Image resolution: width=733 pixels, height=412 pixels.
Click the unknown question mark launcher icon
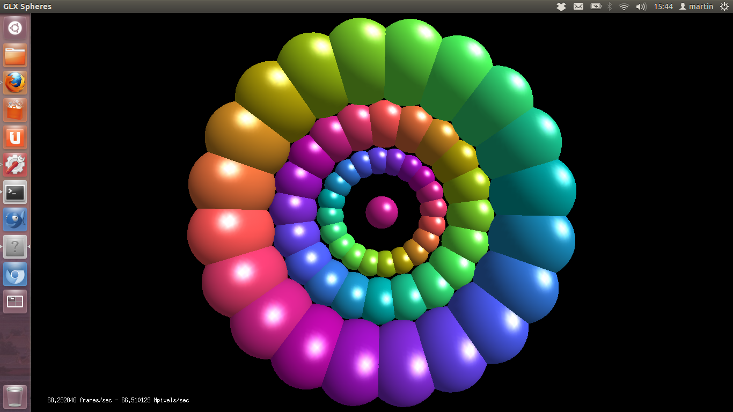pos(15,247)
